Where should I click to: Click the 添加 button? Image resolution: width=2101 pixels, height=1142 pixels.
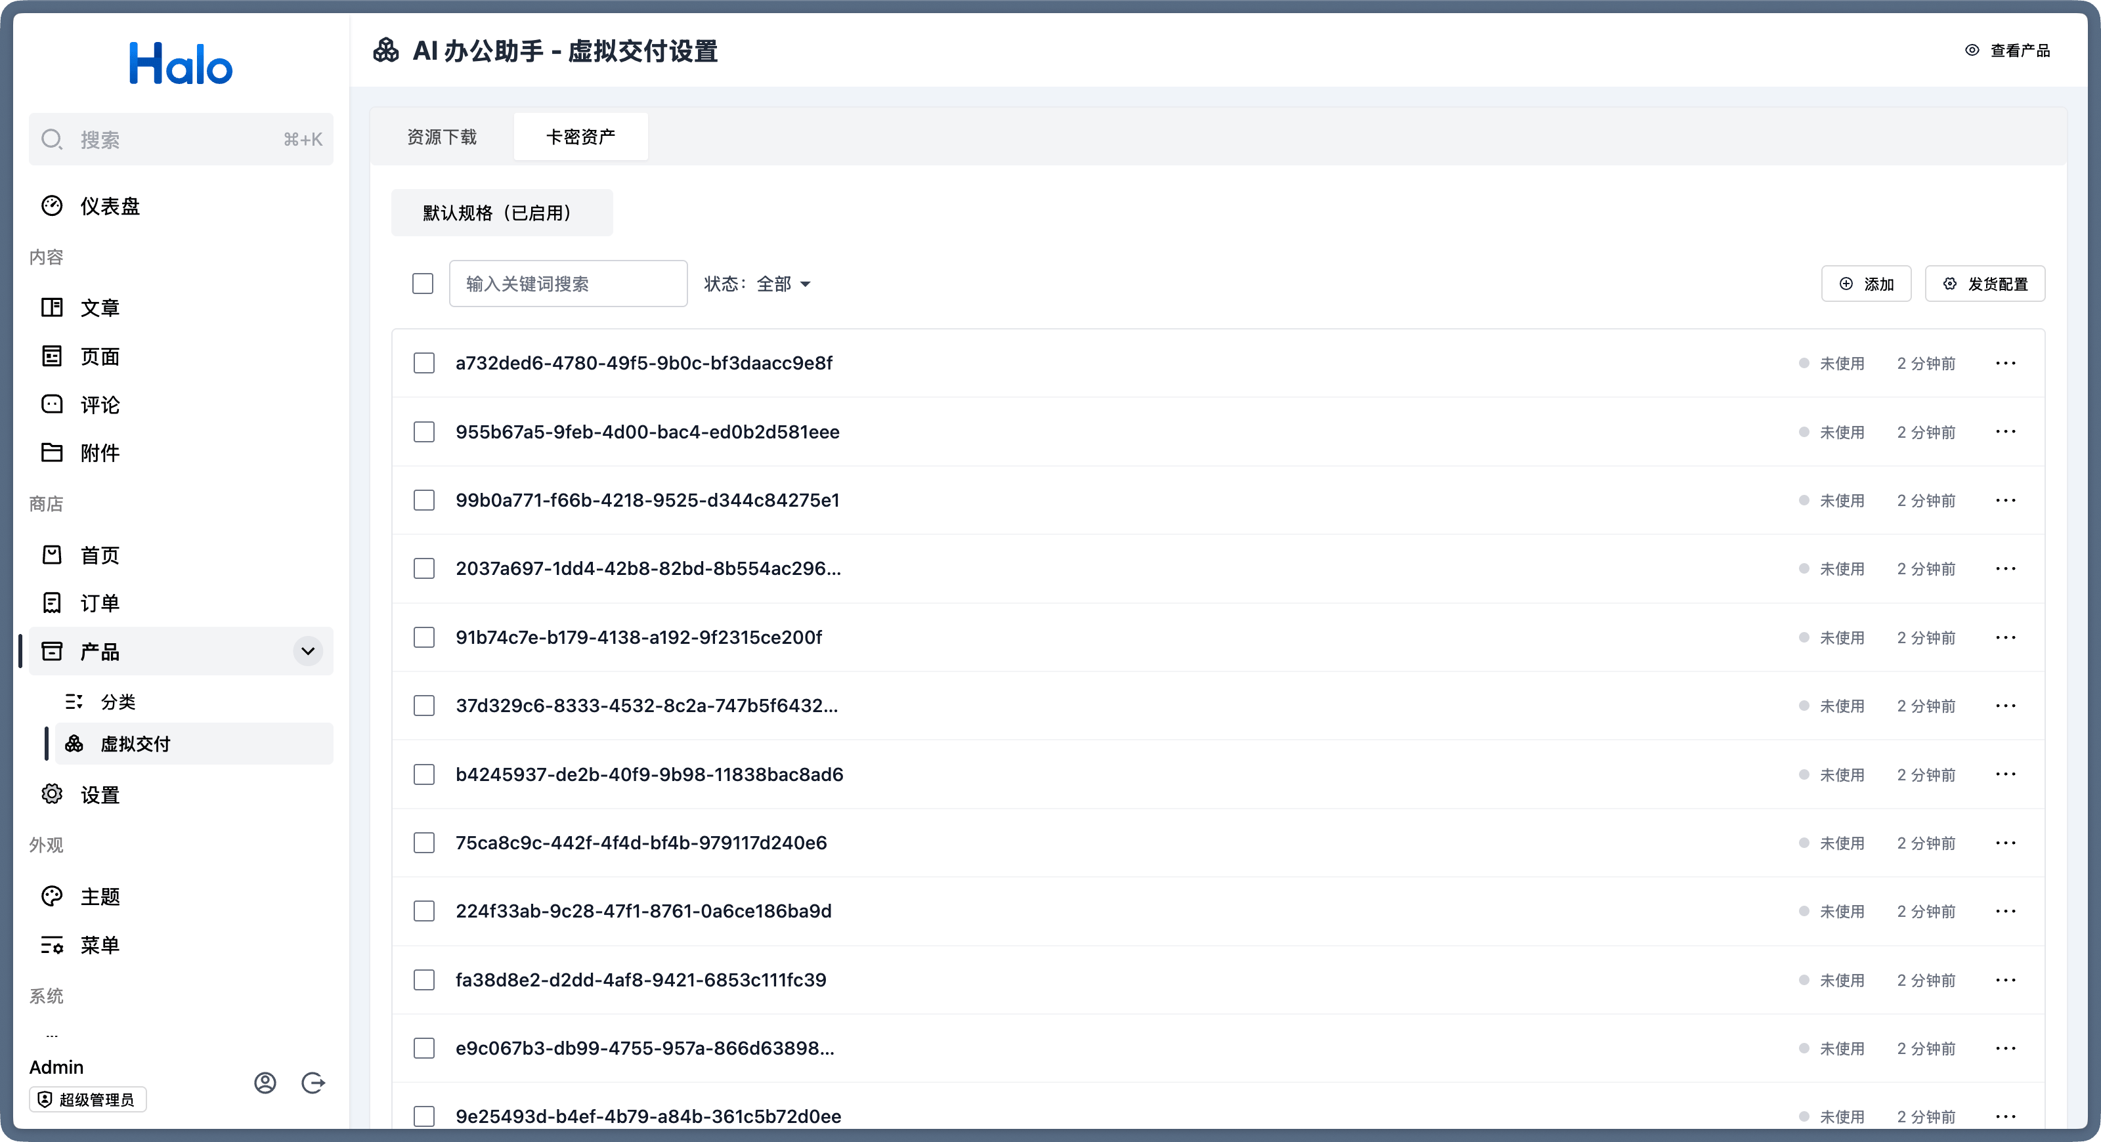pyautogui.click(x=1866, y=284)
